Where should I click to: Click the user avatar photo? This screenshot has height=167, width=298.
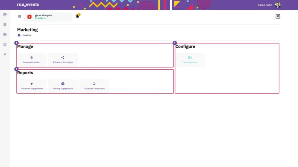click(x=278, y=5)
